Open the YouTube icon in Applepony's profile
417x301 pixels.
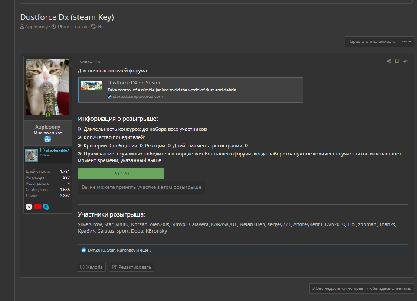click(x=38, y=207)
